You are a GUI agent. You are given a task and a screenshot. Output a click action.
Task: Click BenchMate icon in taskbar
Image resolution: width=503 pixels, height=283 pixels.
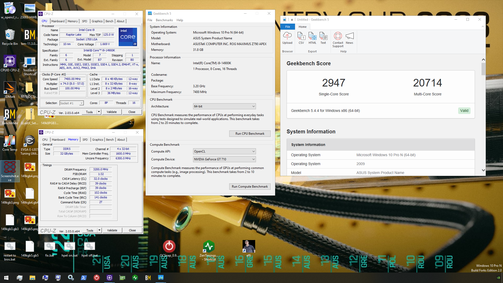148,278
